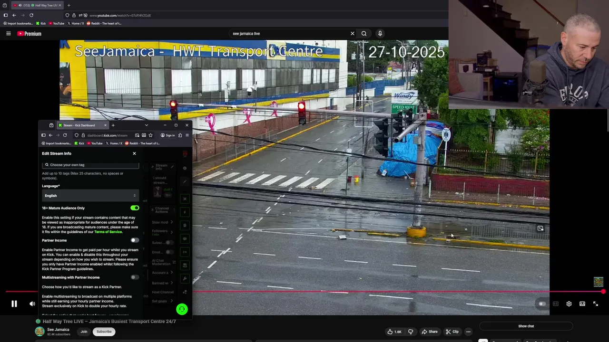Enable the Partner Income toggle

tap(135, 240)
